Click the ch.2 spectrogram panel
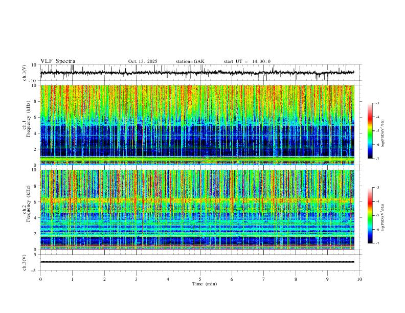405x313 pixels. click(x=197, y=210)
